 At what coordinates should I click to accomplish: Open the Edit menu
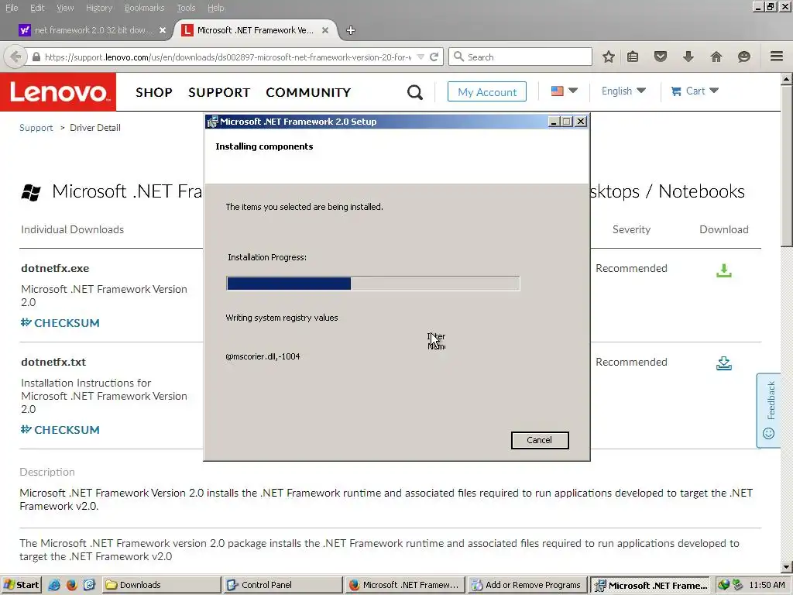(x=37, y=8)
